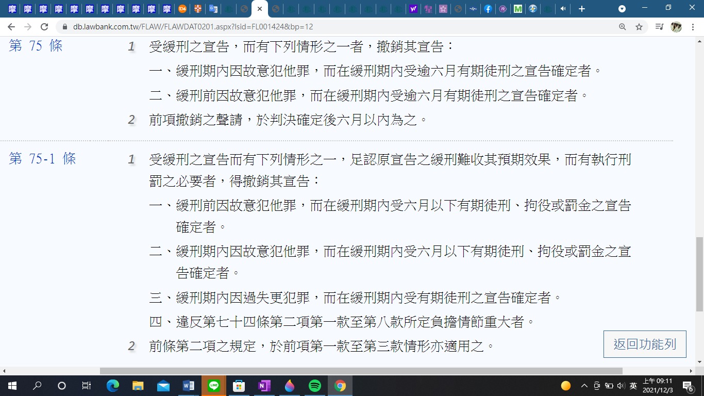Reload the page with the refresh icon

click(x=44, y=27)
